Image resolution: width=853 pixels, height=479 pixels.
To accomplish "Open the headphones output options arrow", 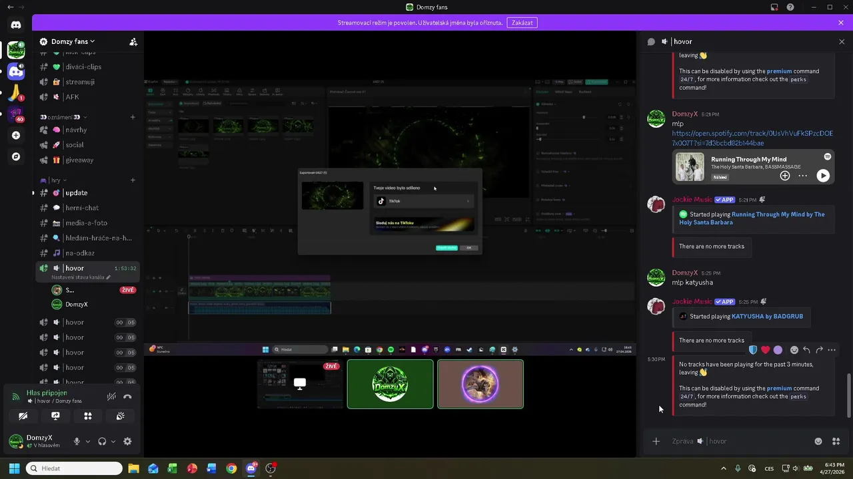I will pos(113,441).
